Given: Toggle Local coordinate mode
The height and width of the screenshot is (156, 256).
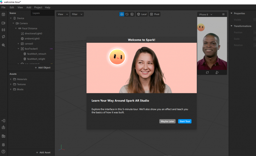Looking at the screenshot, I should pos(142,14).
